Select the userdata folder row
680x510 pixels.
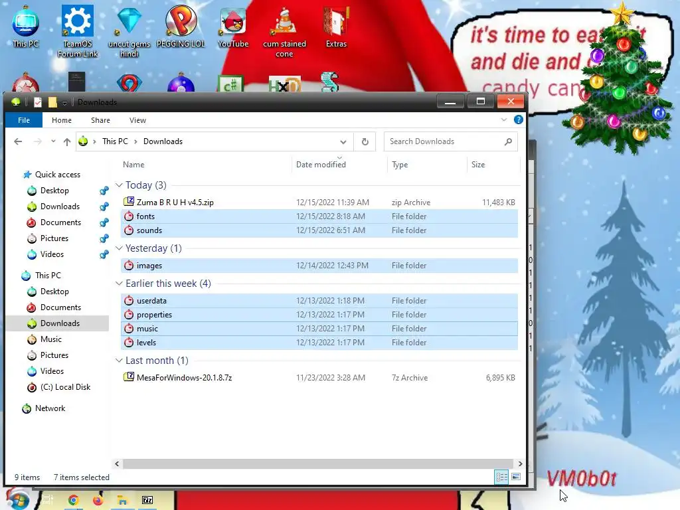pyautogui.click(x=319, y=301)
